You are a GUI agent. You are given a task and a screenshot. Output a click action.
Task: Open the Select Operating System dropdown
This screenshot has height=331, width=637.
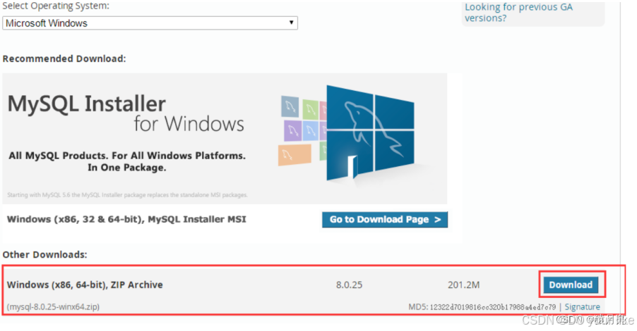tap(150, 23)
